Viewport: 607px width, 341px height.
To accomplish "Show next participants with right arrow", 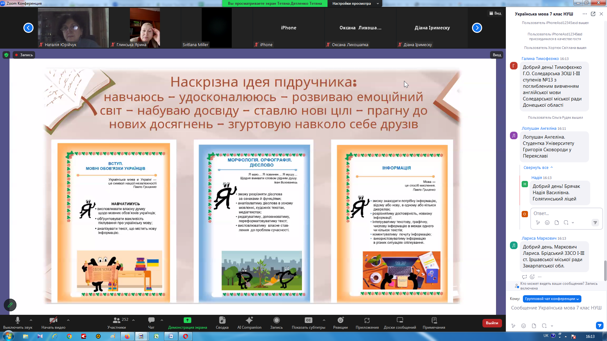I will [x=477, y=28].
